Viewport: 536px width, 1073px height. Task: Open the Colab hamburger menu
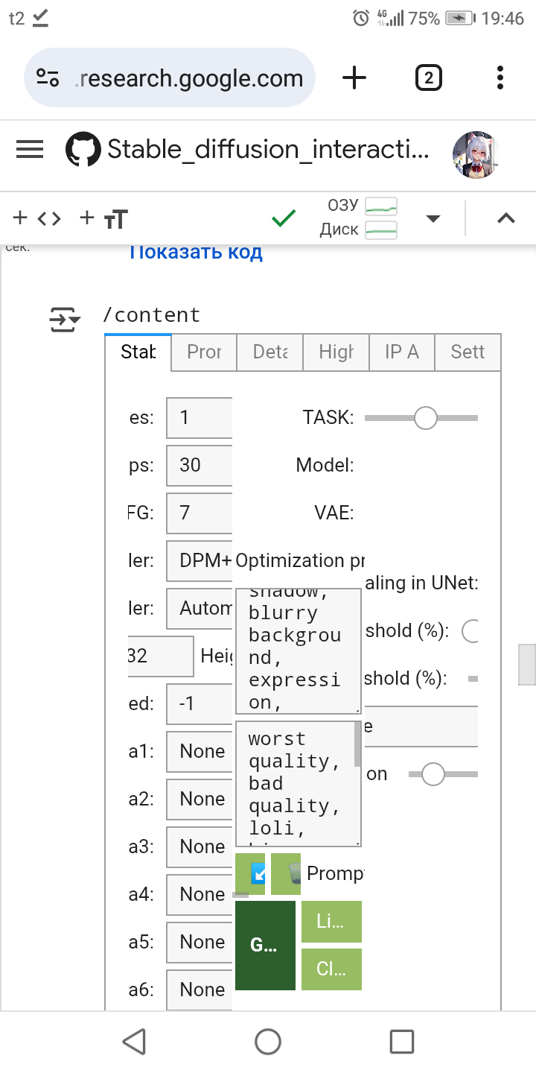(30, 150)
